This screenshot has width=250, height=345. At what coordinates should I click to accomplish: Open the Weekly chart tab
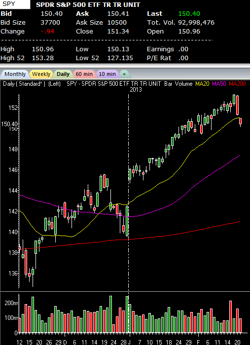(x=41, y=74)
